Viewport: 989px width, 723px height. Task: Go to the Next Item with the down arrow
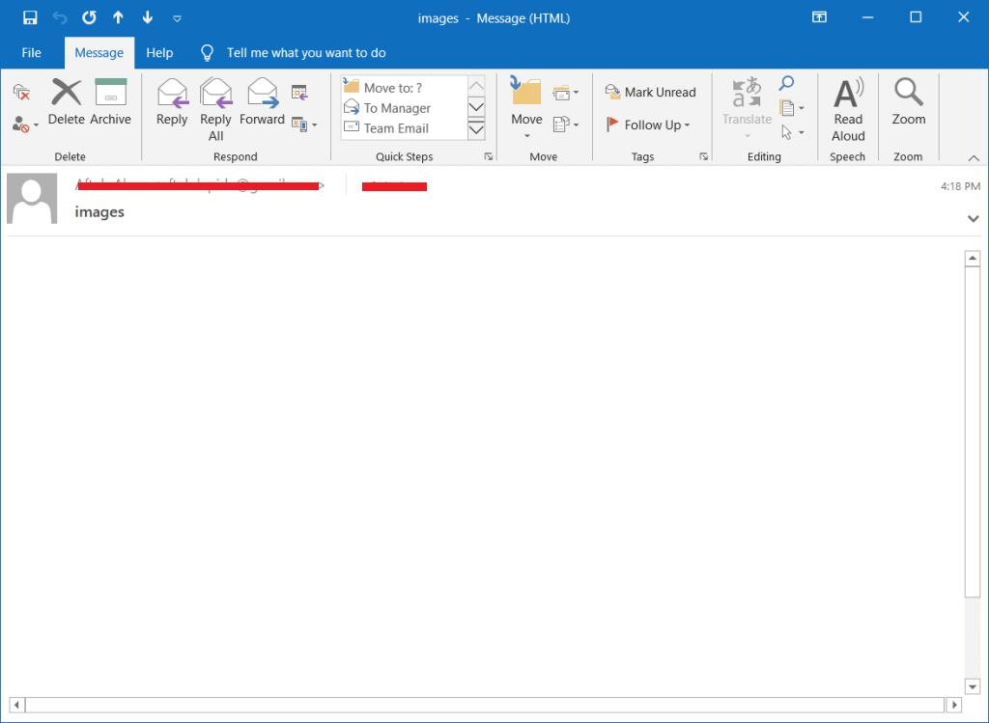[x=148, y=17]
